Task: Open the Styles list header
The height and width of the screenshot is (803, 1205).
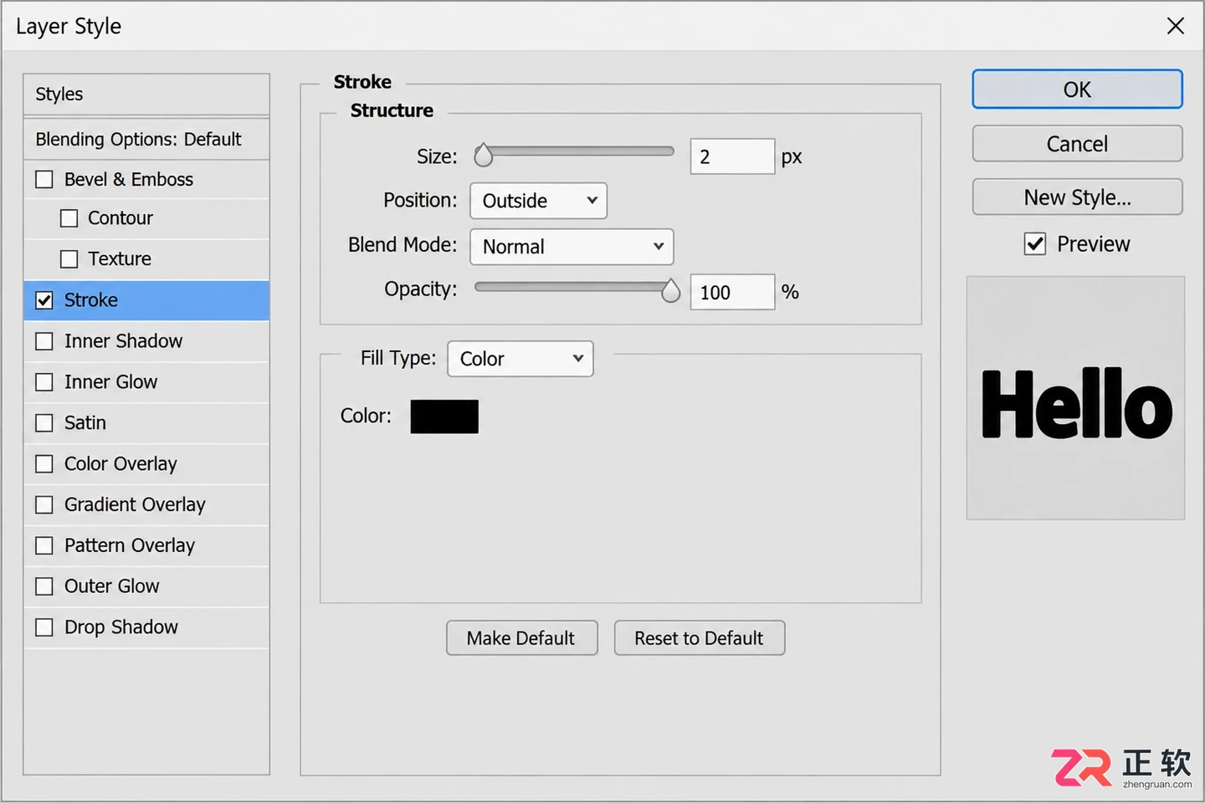Action: pos(146,95)
